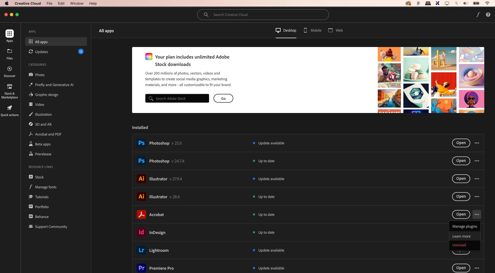
Task: Open Acrobat with its Open button
Action: pos(461,214)
